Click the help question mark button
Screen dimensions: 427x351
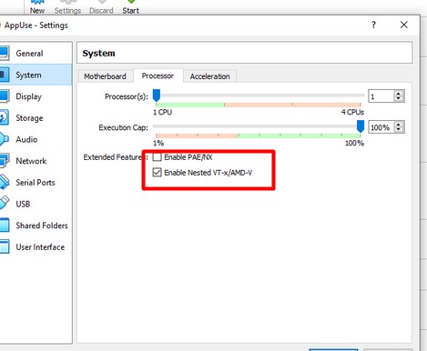[x=374, y=25]
